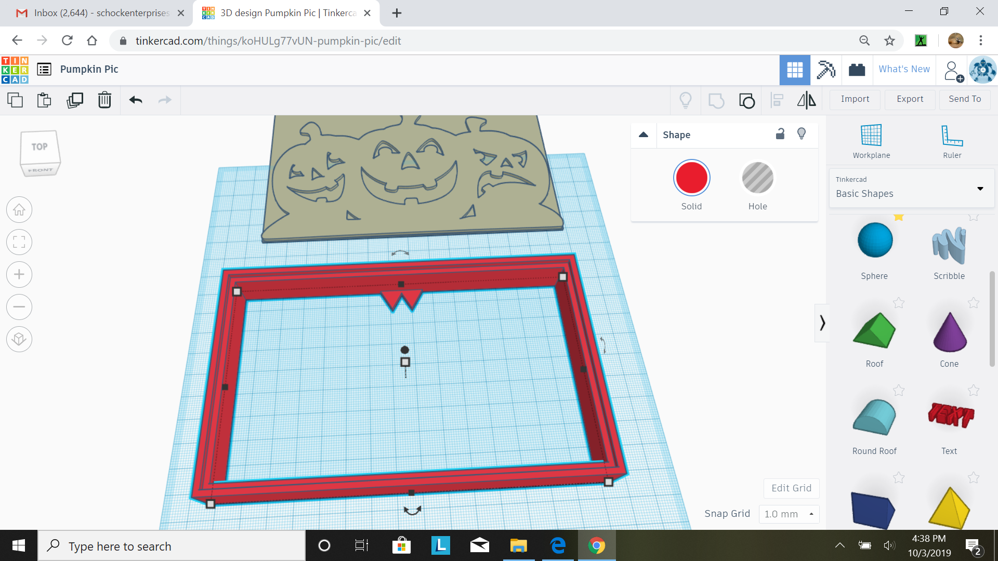The width and height of the screenshot is (998, 561).
Task: Click the Edit Grid button
Action: [x=791, y=488]
